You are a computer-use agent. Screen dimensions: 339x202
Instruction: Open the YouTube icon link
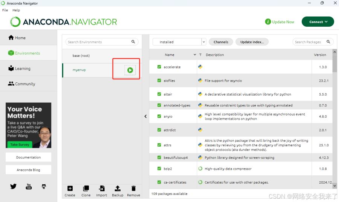(29, 187)
